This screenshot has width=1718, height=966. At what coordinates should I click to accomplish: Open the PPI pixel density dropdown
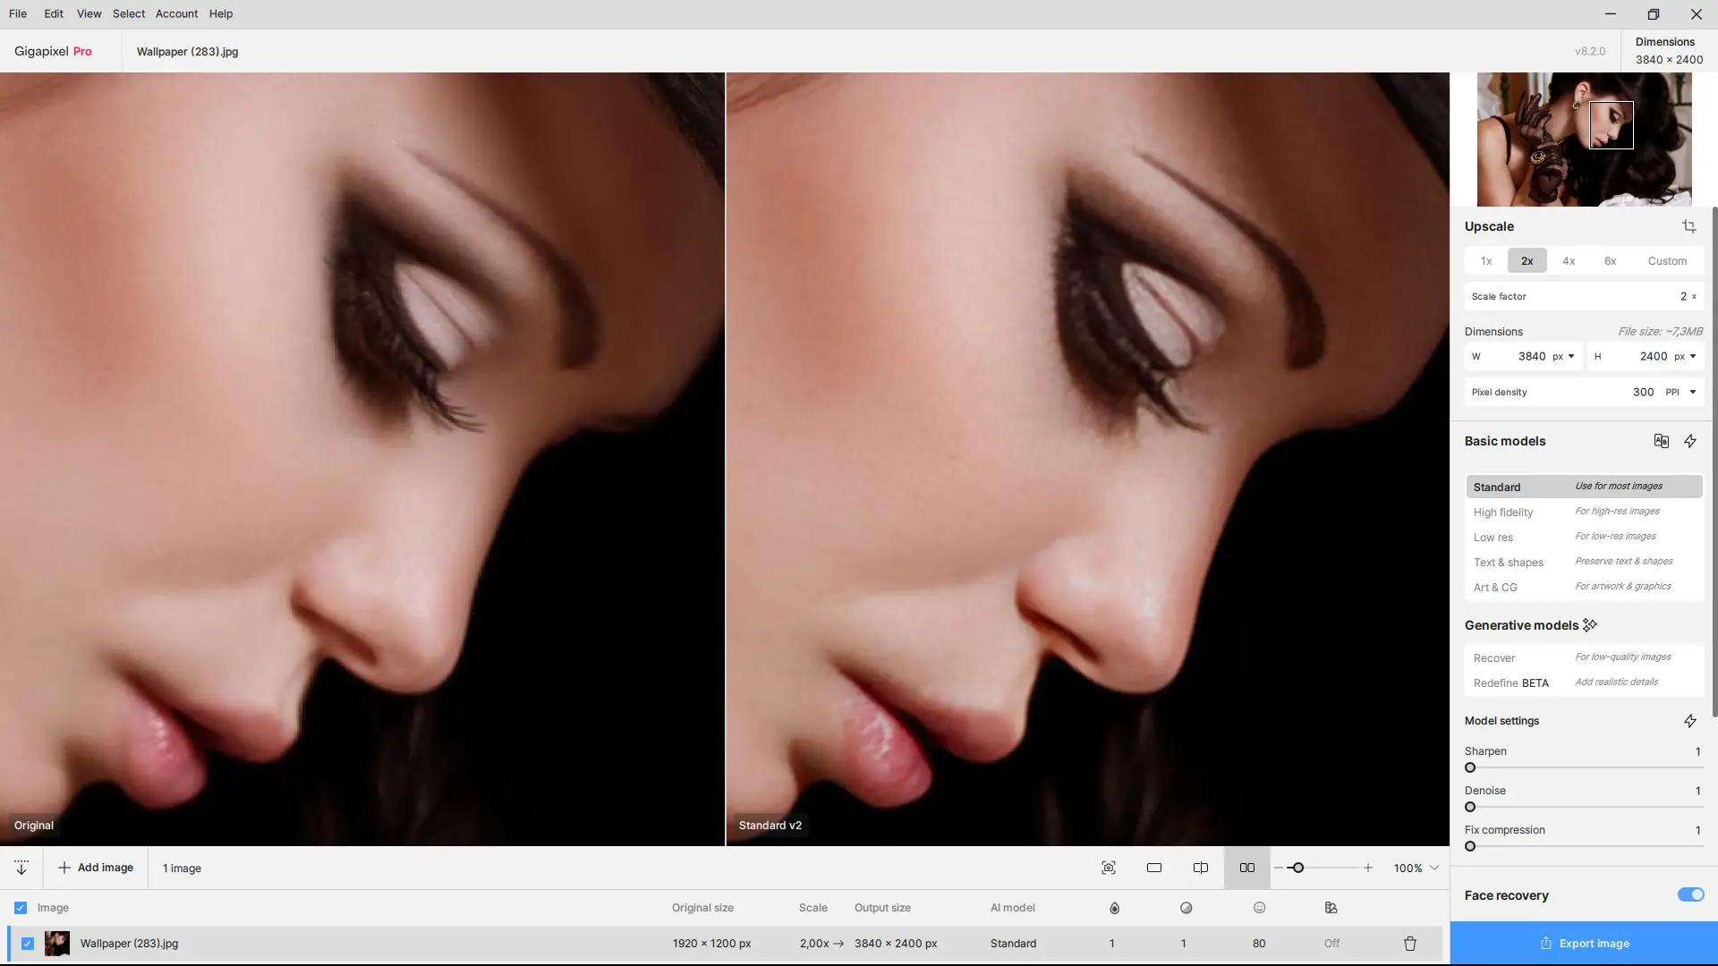1680,392
